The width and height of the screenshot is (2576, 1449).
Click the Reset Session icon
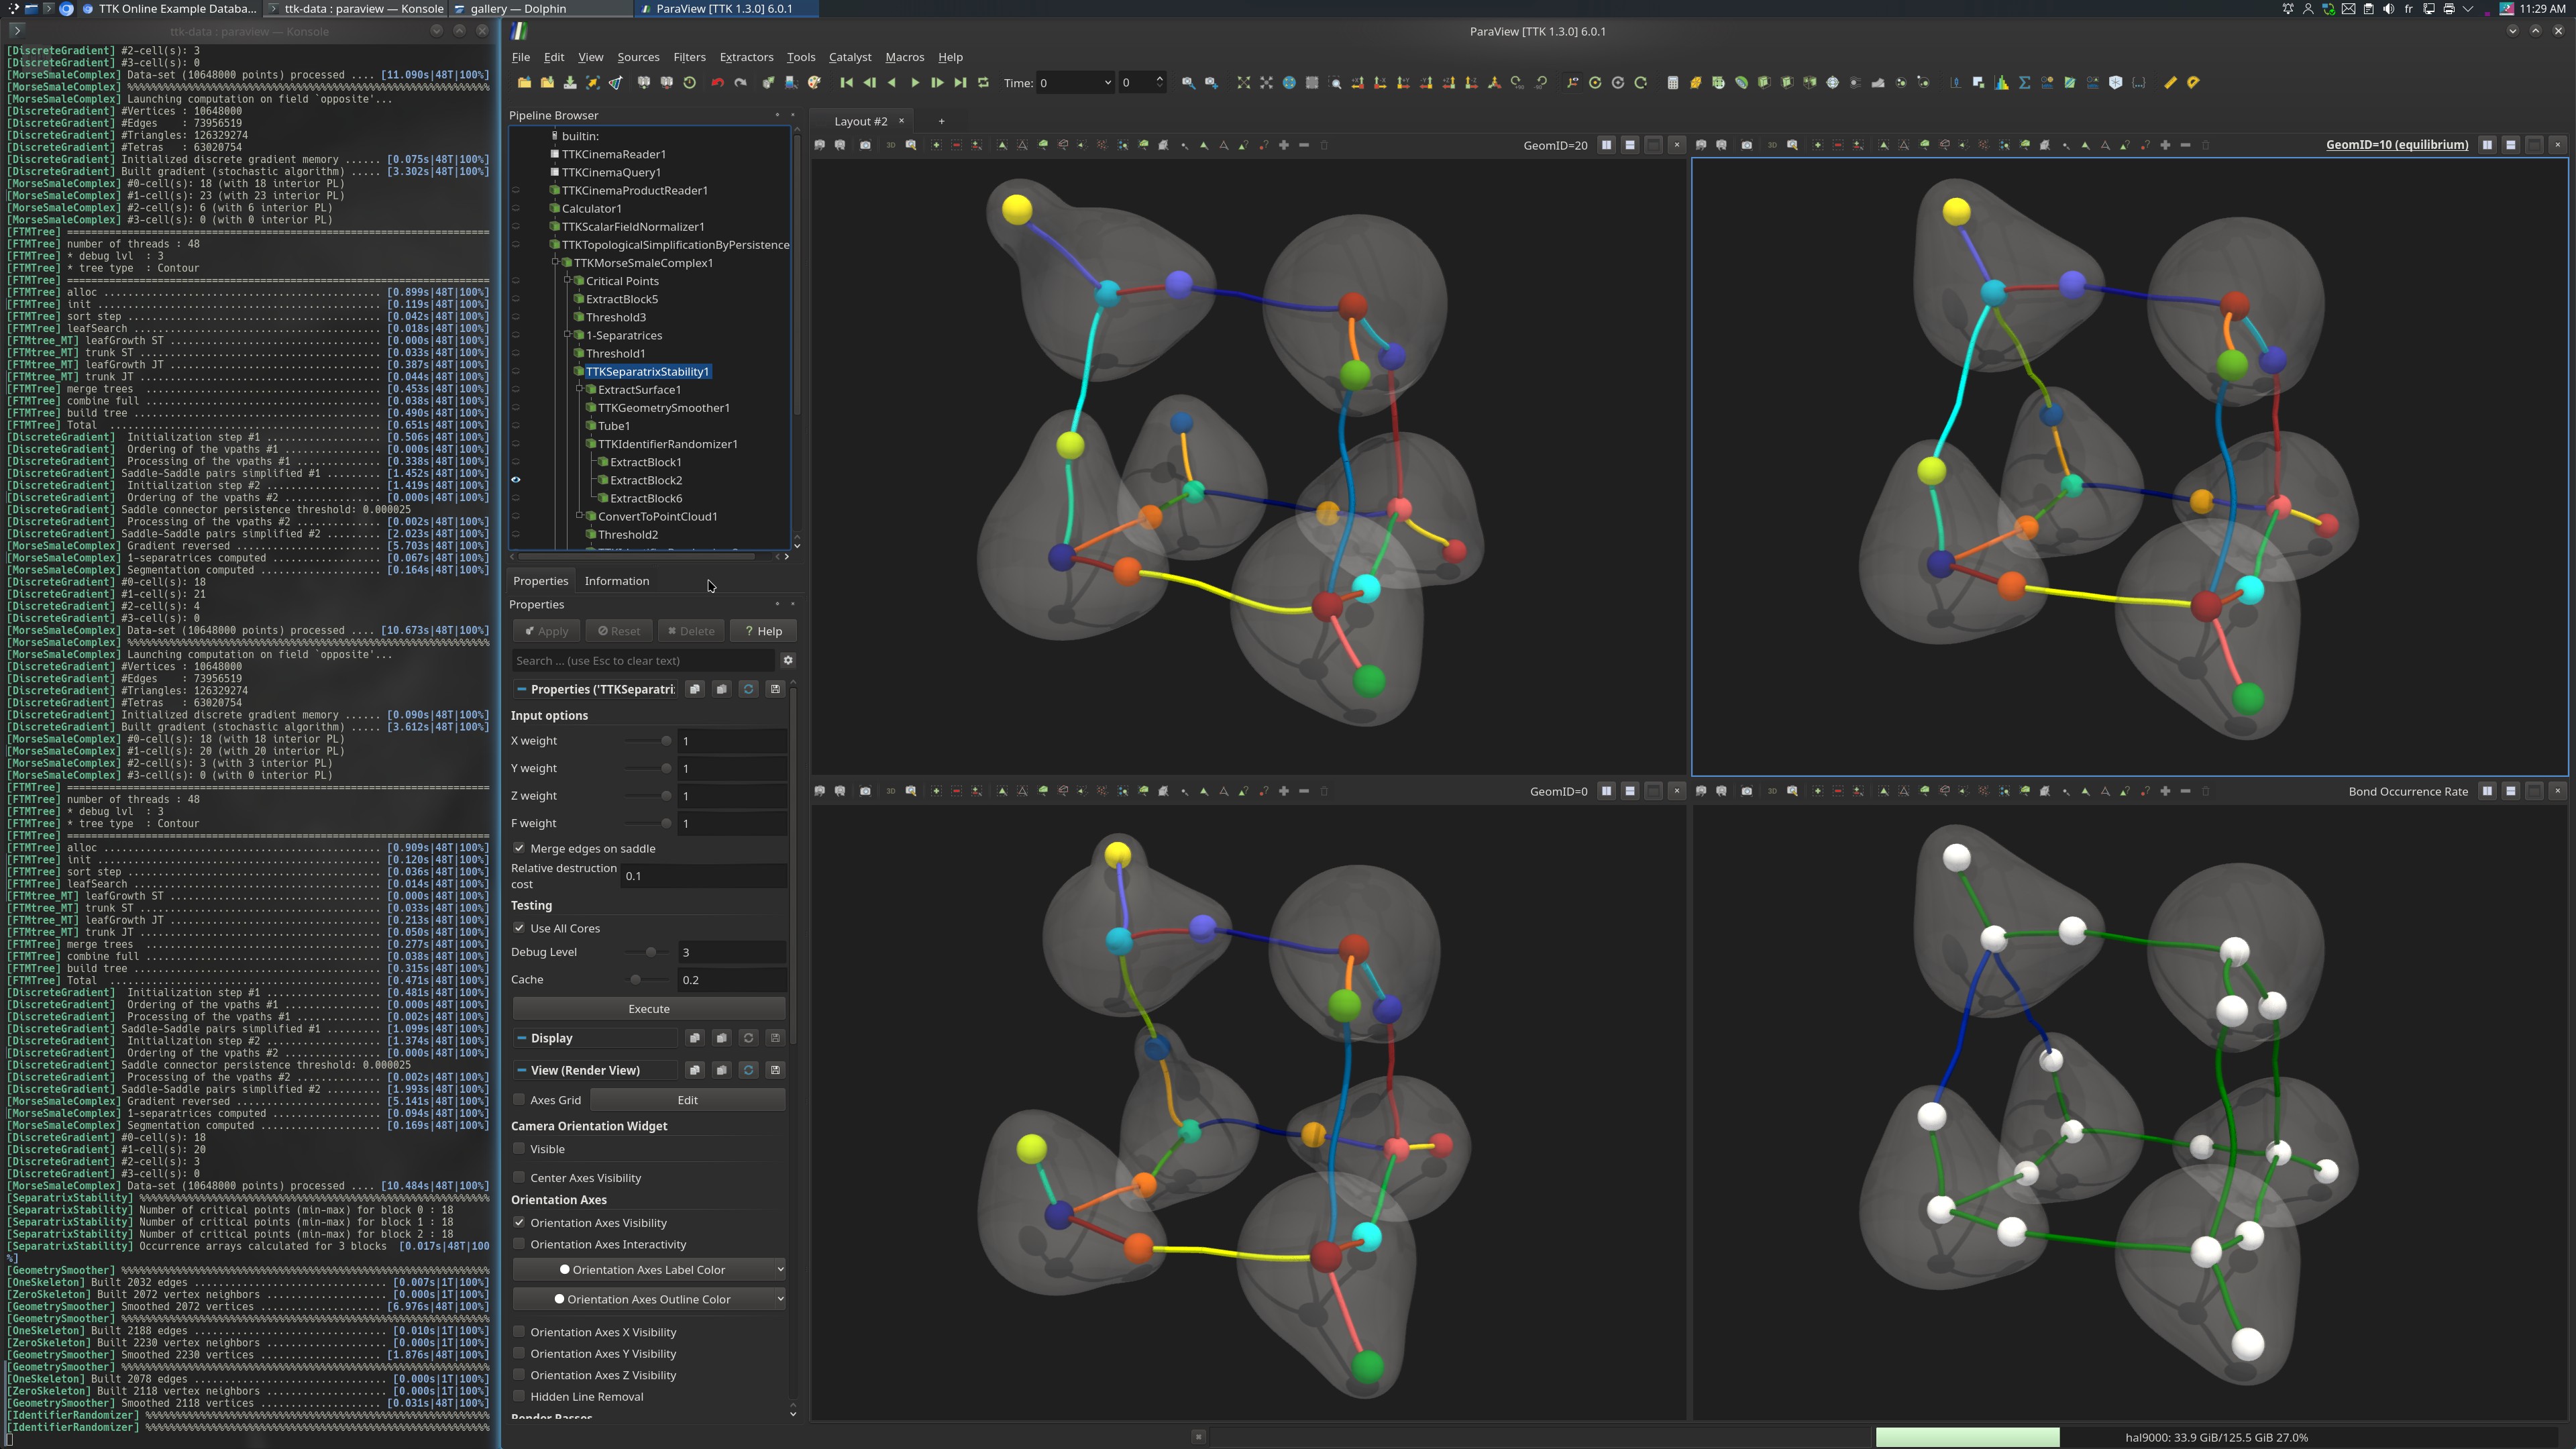coord(689,83)
